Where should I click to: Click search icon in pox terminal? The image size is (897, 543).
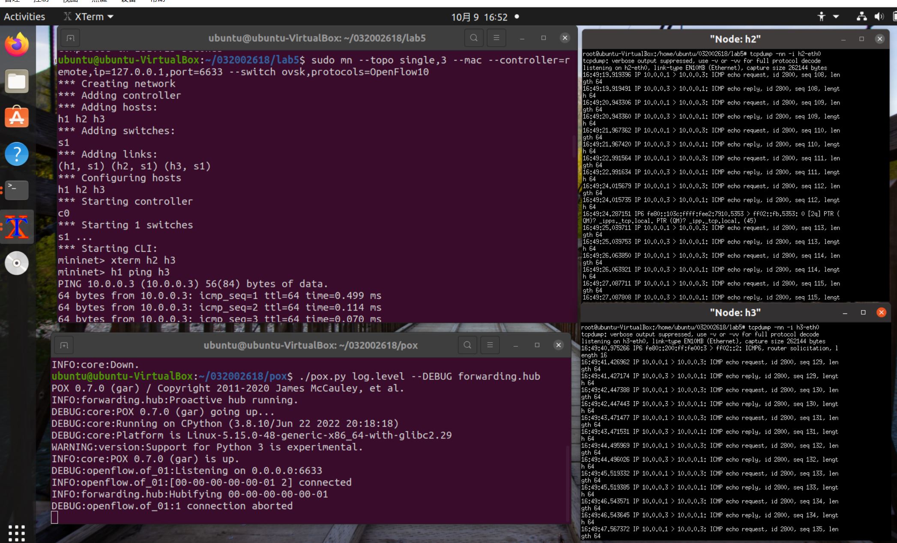(x=467, y=345)
